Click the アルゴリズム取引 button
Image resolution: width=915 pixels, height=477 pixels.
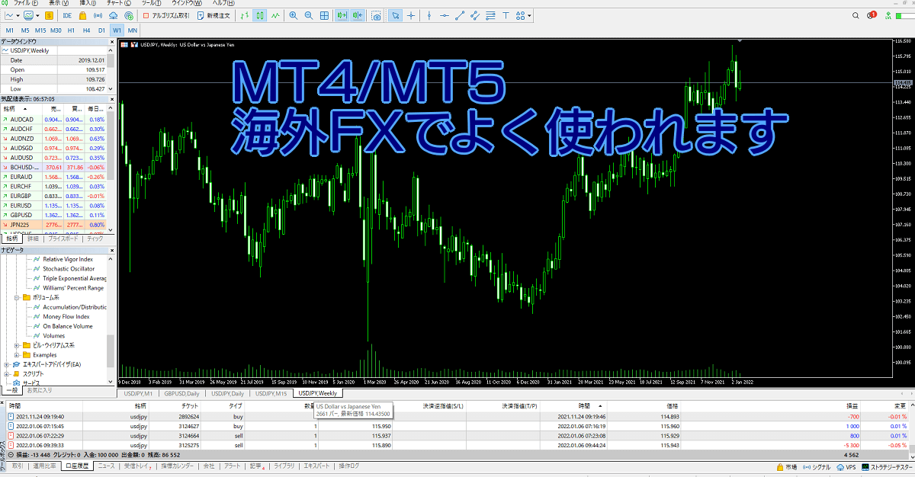tap(165, 15)
